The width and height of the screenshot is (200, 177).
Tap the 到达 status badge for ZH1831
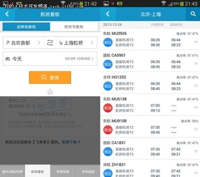tap(108, 173)
